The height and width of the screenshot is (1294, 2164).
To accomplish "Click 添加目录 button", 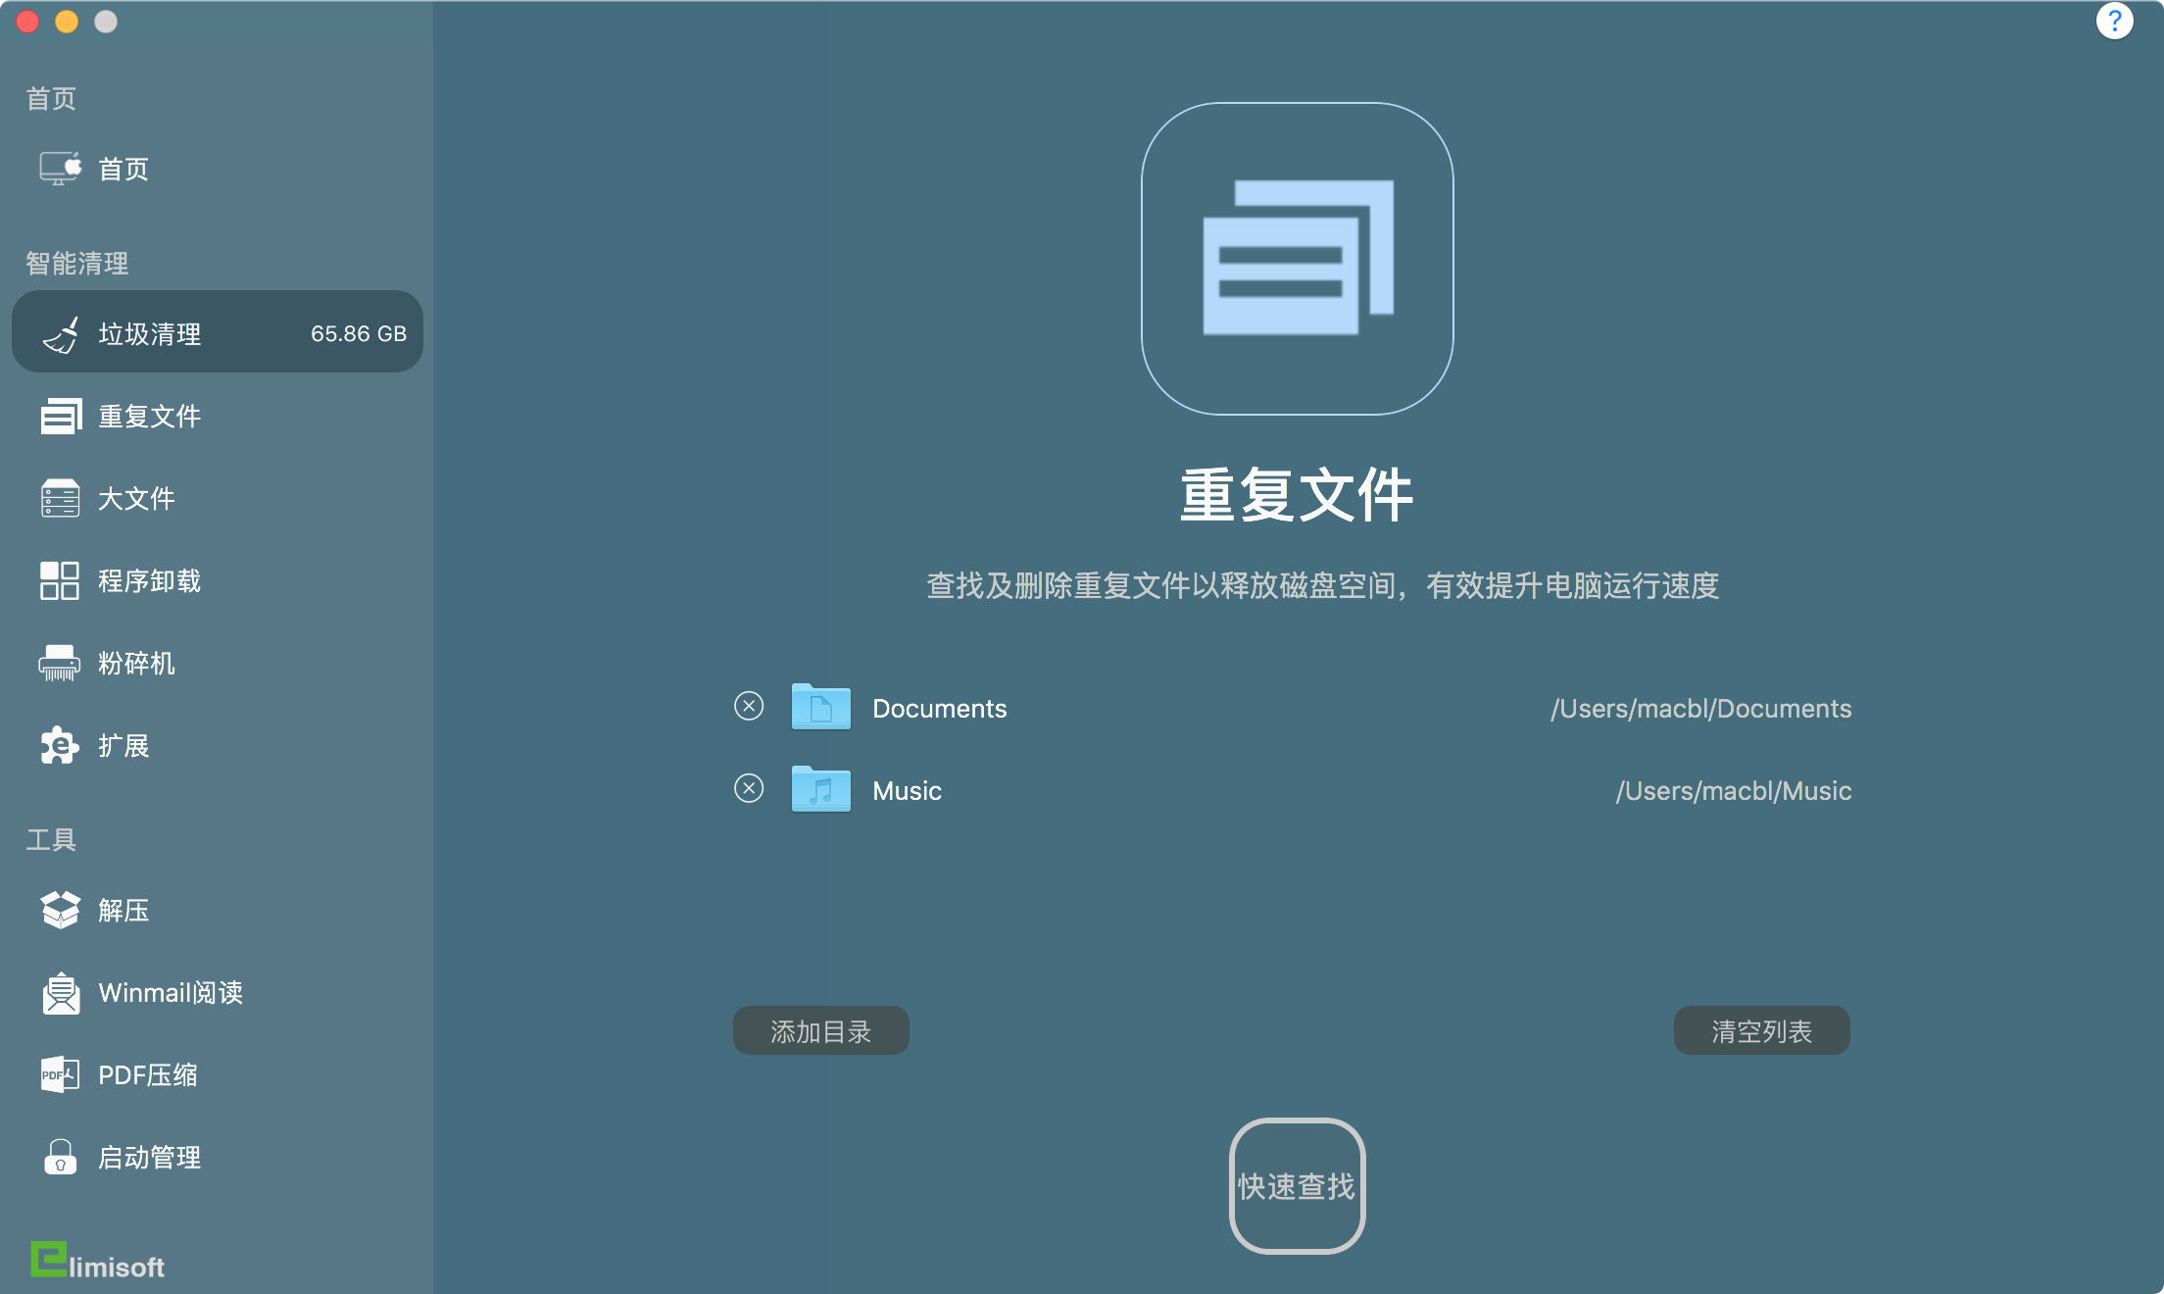I will 820,1031.
